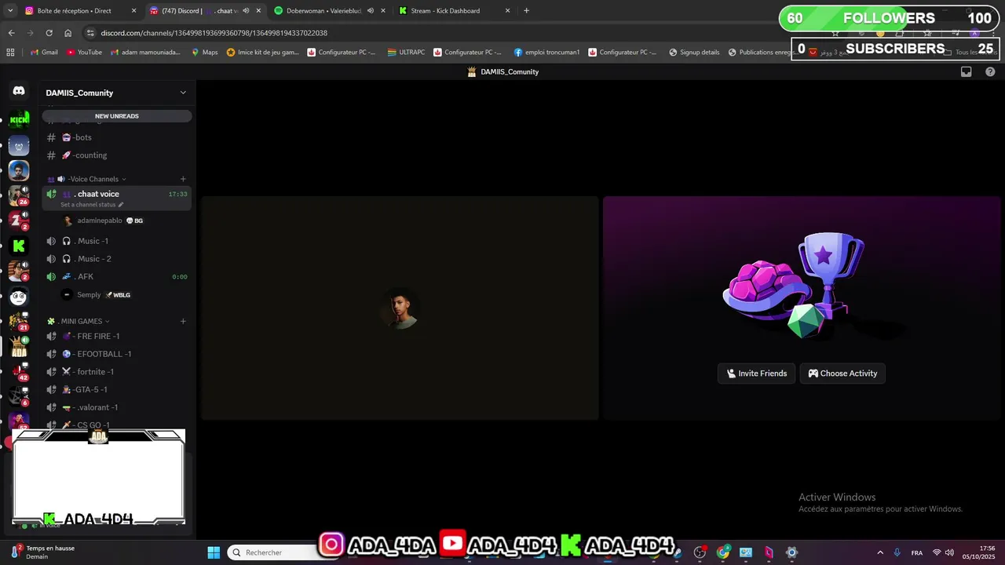Screen dimensions: 1005x565
Task: Reload the browser page
Action: pyautogui.click(x=49, y=33)
